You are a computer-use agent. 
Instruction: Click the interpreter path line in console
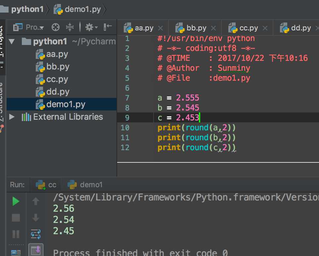click(186, 197)
